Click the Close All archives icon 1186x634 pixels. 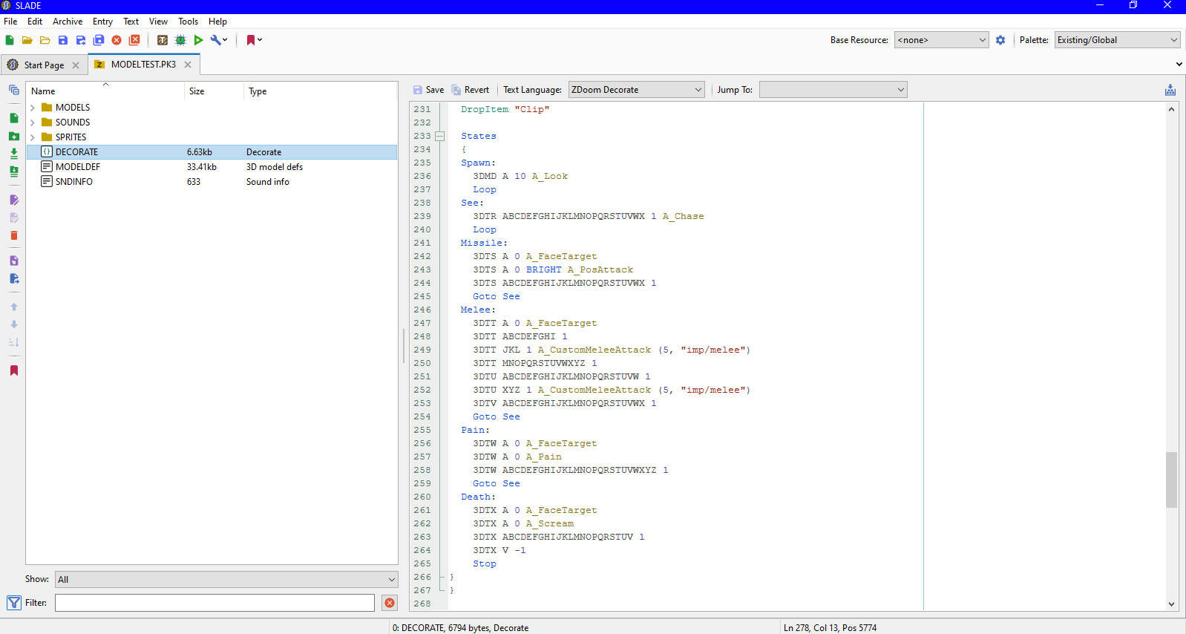[134, 40]
